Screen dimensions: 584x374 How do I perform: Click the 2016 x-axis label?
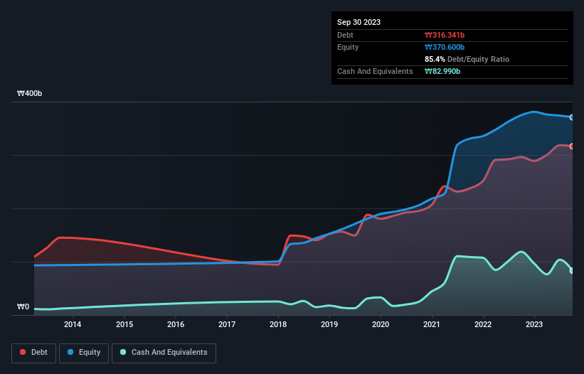point(176,324)
